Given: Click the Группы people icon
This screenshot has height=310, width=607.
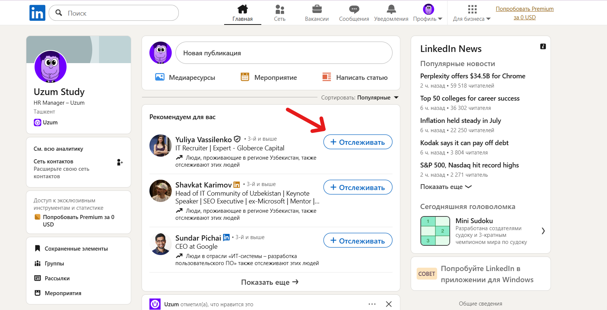Looking at the screenshot, I should 38,263.
